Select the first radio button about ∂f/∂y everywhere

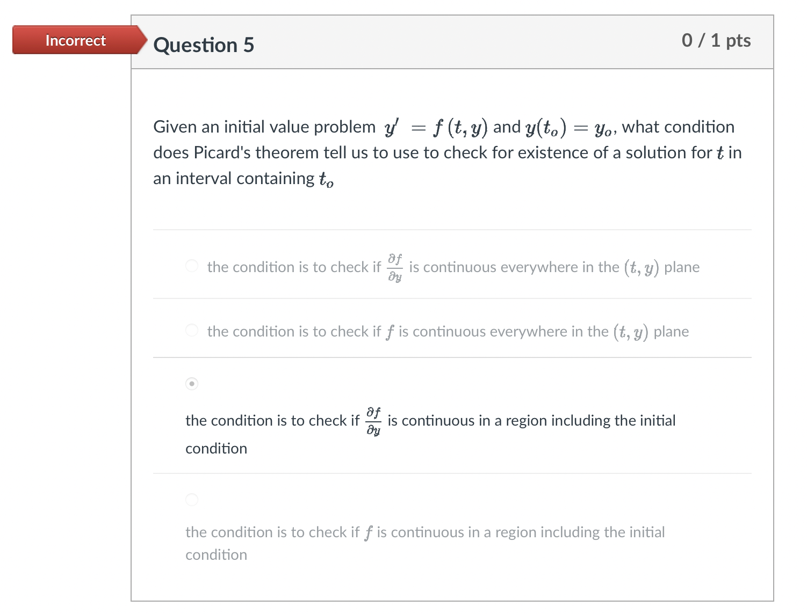[191, 266]
